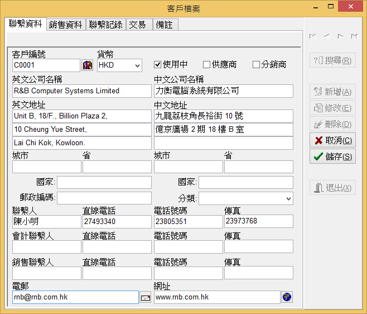Go to last record navigation arrow

pos(354,36)
